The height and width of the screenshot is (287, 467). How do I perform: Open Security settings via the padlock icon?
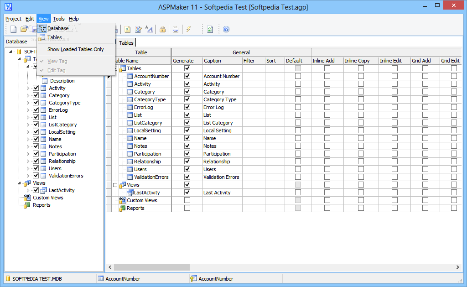point(163,29)
